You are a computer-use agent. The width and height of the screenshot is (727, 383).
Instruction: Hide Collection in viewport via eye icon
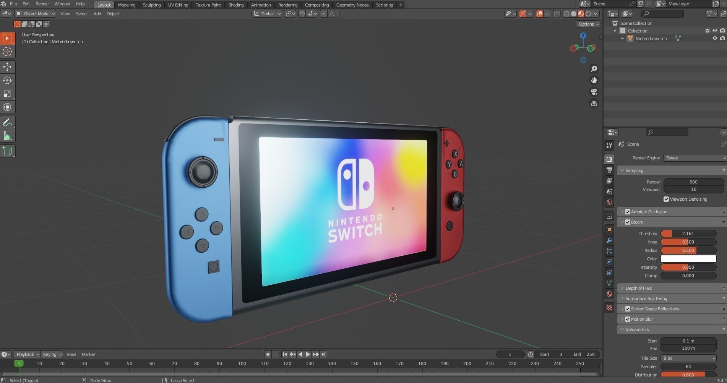[715, 31]
